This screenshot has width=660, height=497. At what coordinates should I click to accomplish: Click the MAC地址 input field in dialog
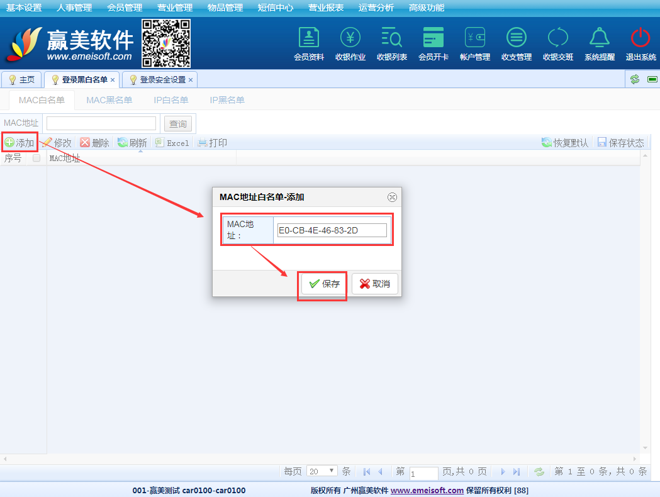coord(332,230)
